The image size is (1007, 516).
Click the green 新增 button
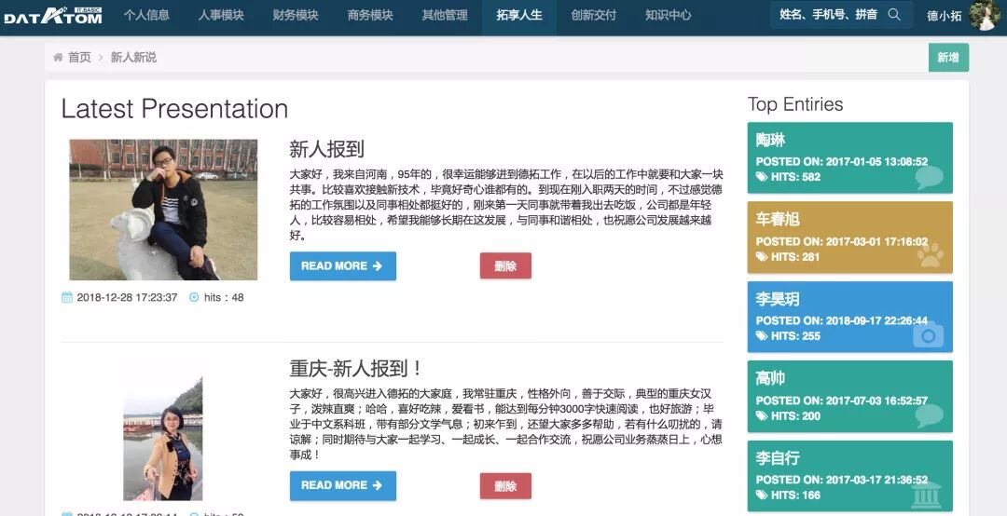(x=948, y=58)
